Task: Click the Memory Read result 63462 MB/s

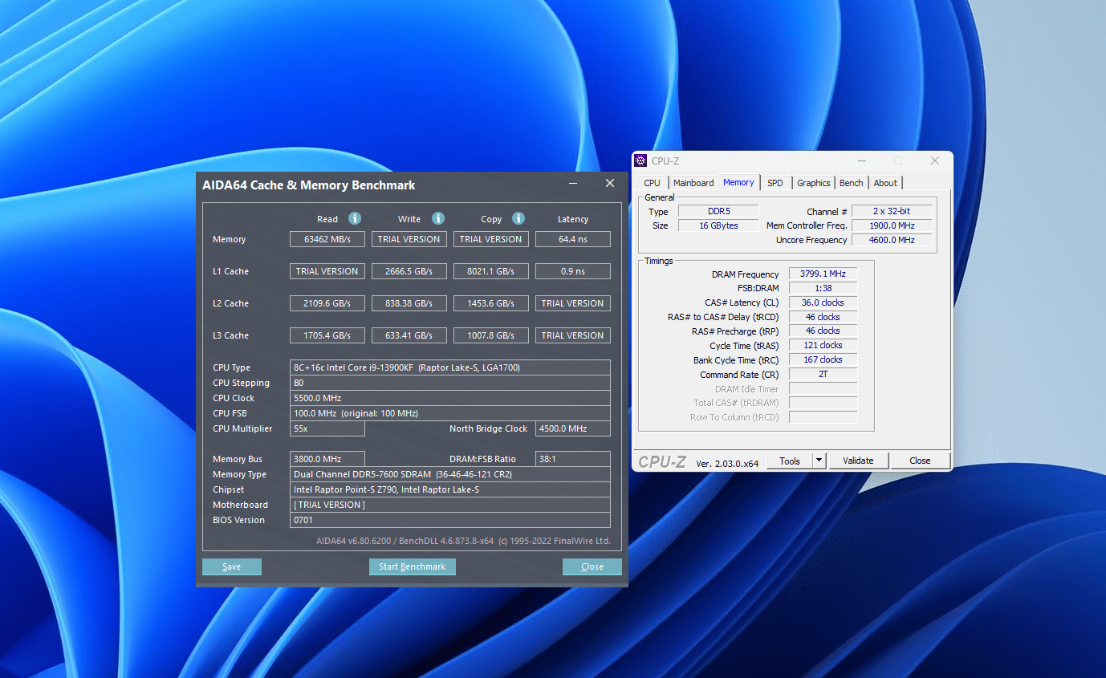Action: [x=327, y=239]
